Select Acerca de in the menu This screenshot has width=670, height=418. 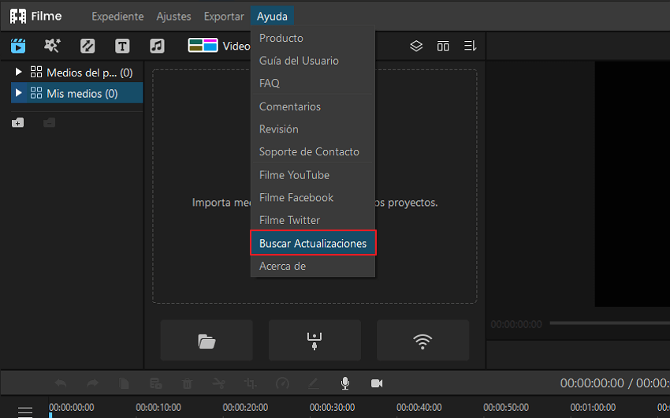click(313, 266)
